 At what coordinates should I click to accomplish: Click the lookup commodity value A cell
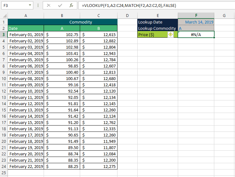pyautogui.click(x=196, y=28)
